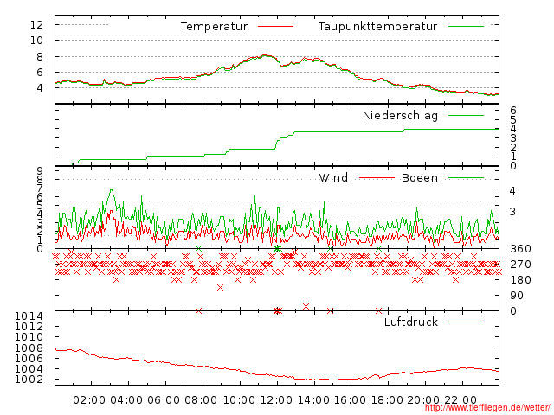Viewport: 554px width, 415px height.
Task: Click the Temperatur legend label
Action: [x=214, y=27]
